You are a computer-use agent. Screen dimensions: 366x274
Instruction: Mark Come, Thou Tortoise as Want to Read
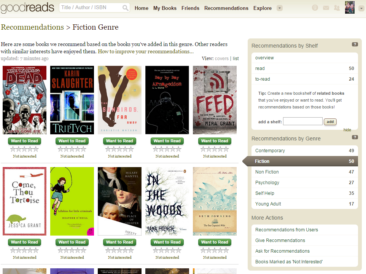pyautogui.click(x=24, y=242)
